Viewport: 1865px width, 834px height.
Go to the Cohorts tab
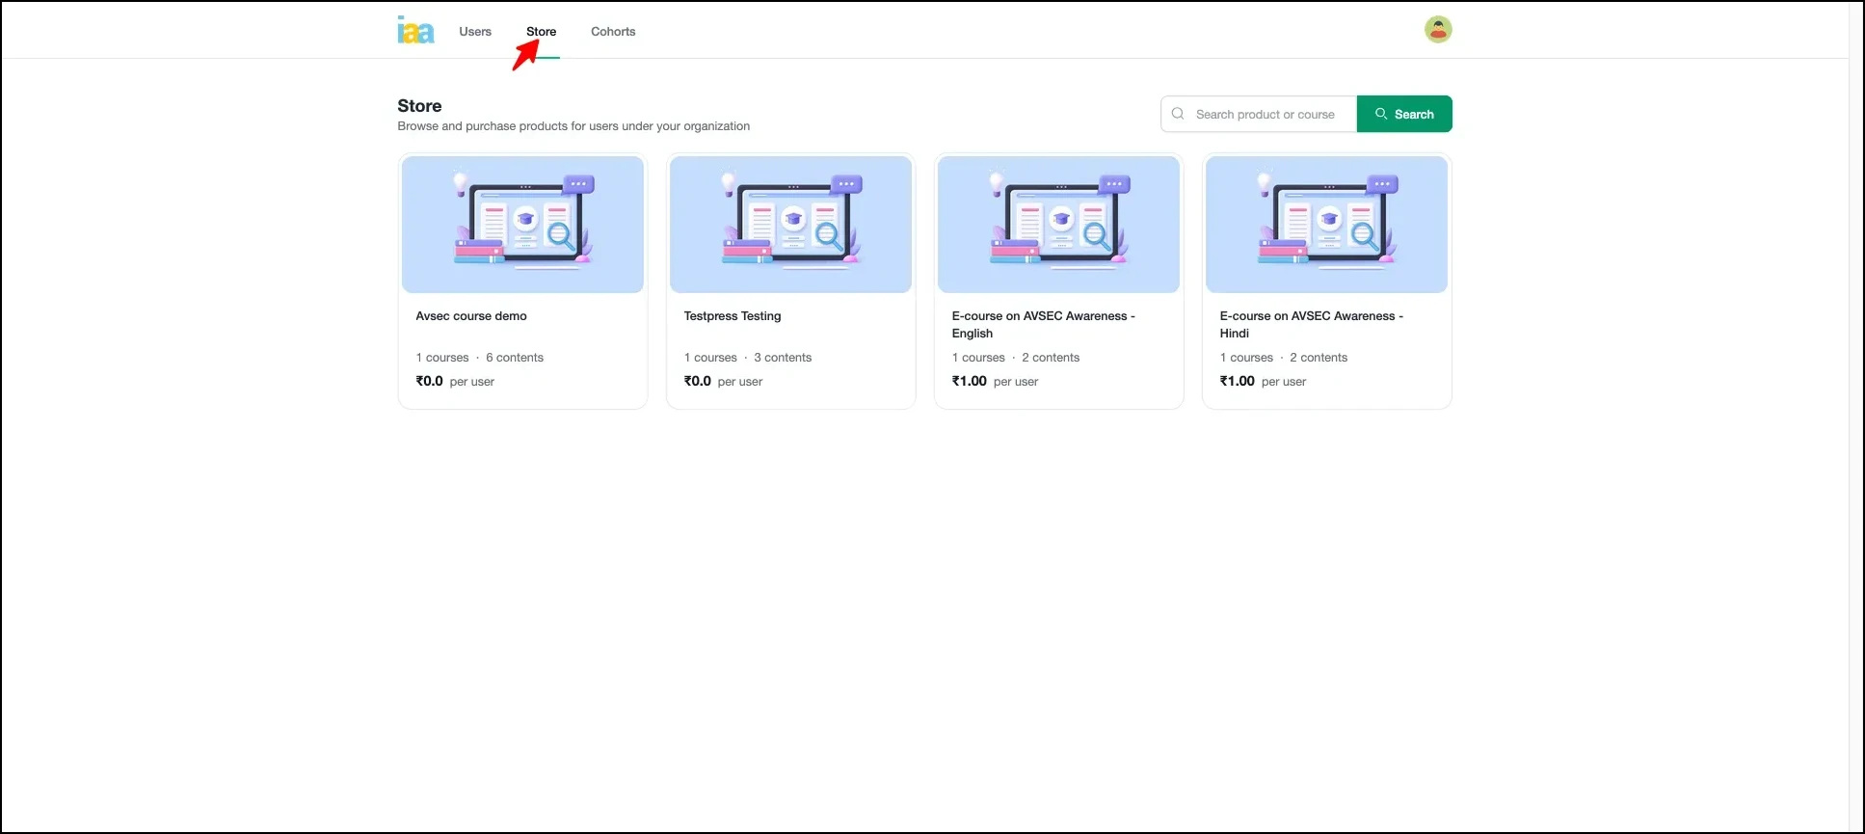pyautogui.click(x=613, y=32)
